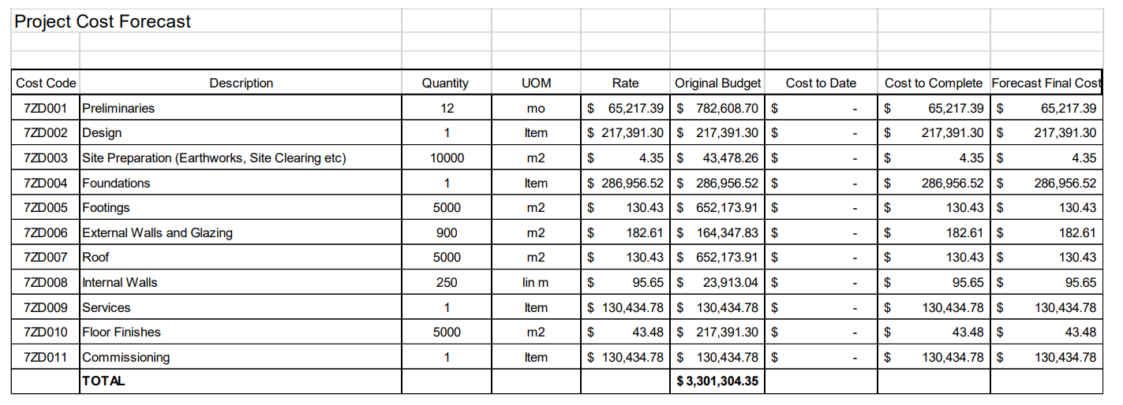Screen dimensions: 1123x405
Task: Click the Commissioning description cell
Action: (241, 357)
